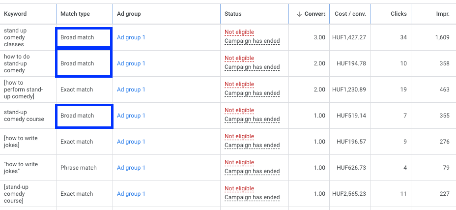Screen dimensions: 456x210
Task: Click the 1,609 impressions value
Action: (442, 37)
